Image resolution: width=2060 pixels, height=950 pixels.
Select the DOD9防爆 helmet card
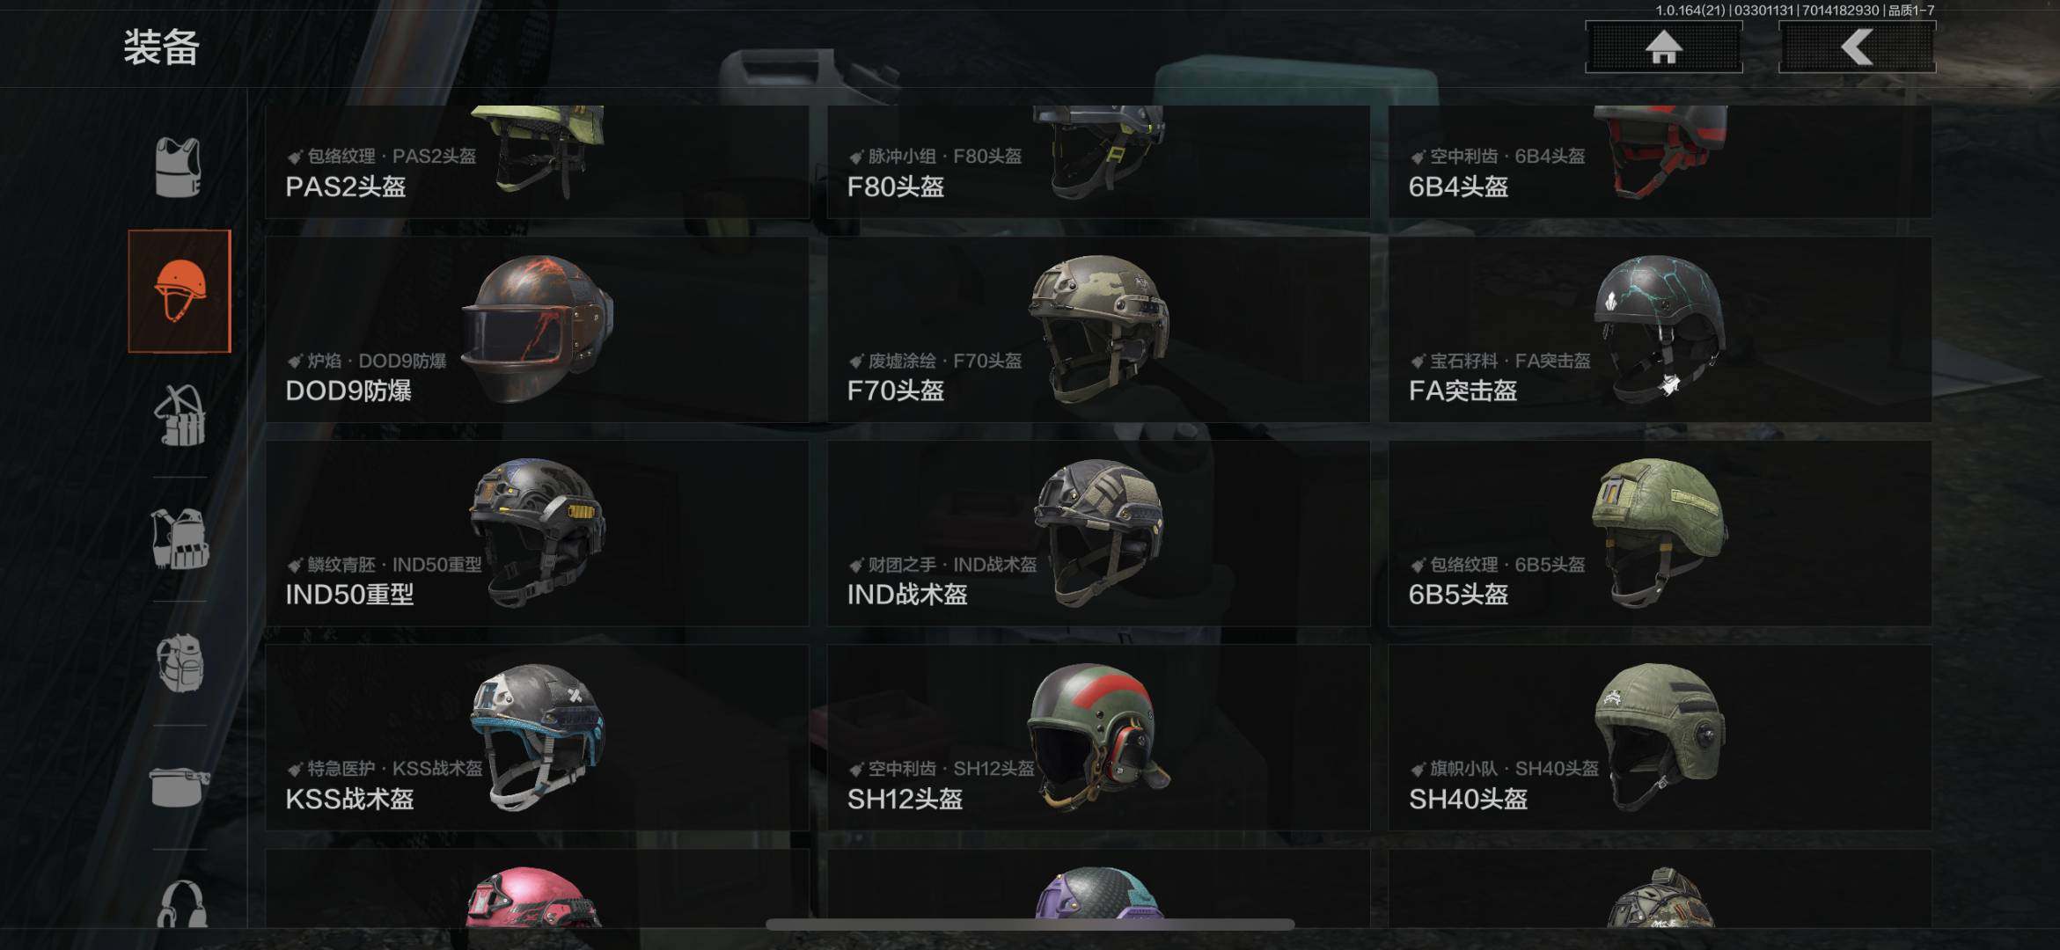[x=537, y=329]
